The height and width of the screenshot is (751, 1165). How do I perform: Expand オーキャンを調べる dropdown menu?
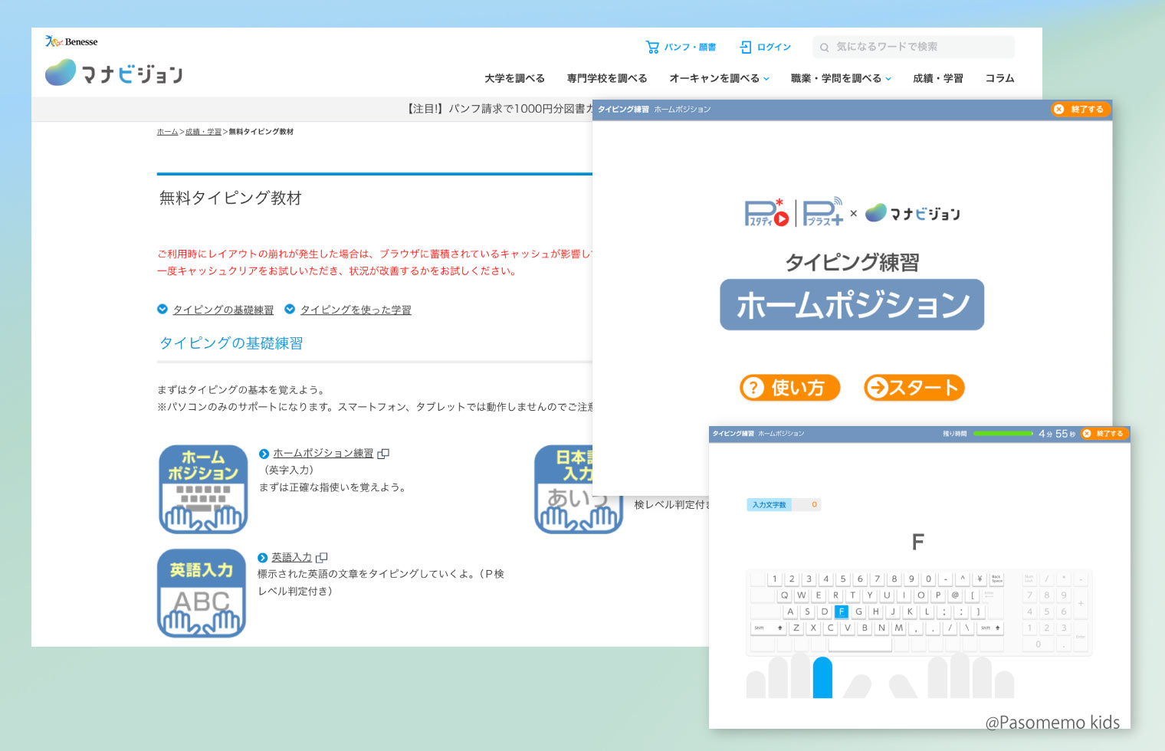coord(719,78)
